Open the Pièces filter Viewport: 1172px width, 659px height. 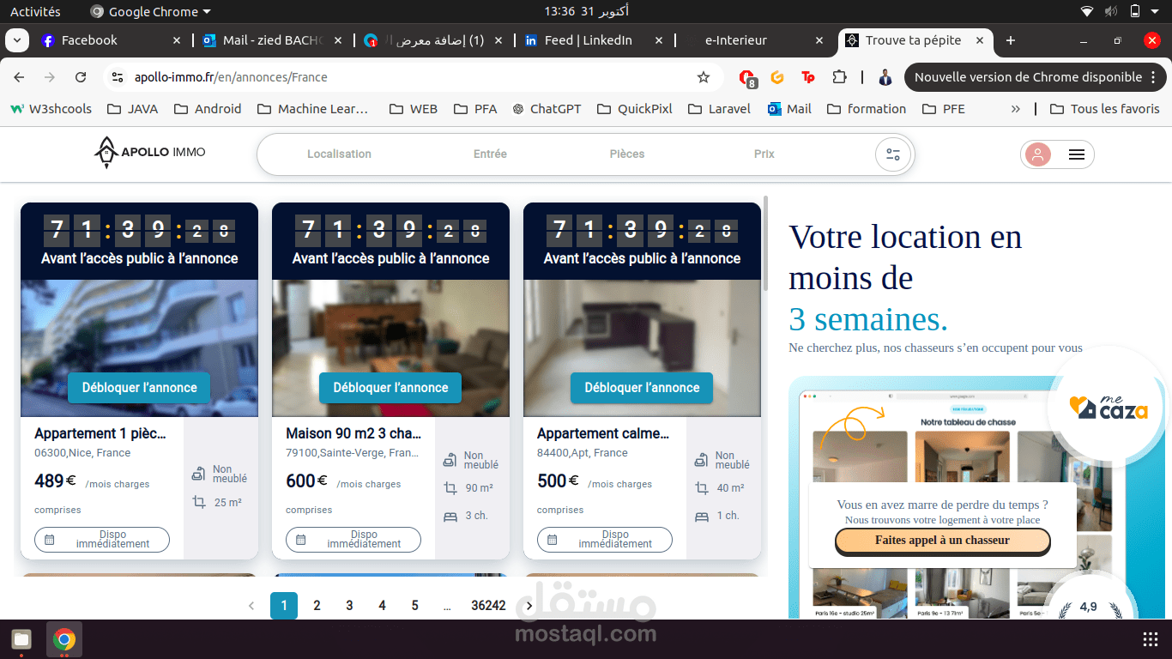627,154
